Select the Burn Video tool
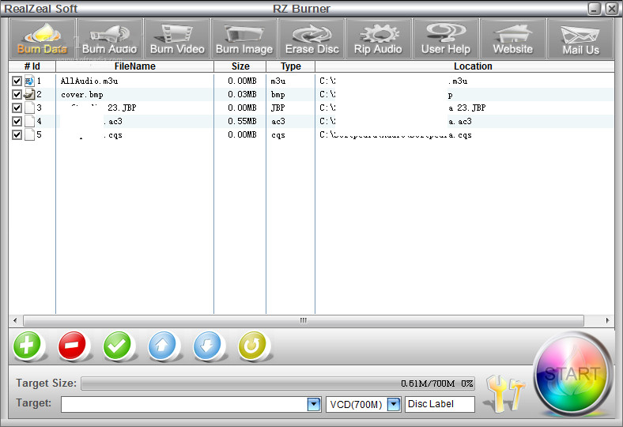623x427 pixels. click(x=177, y=39)
